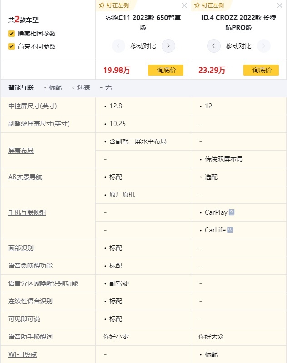Open CarLife details magnifier icon

(230, 230)
